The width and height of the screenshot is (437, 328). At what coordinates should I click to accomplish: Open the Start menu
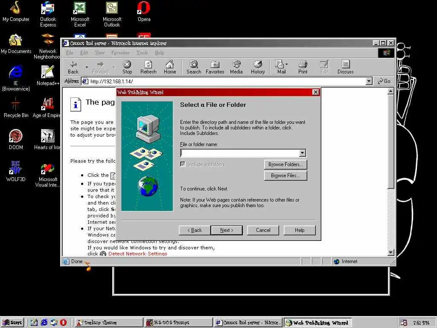(x=12, y=322)
